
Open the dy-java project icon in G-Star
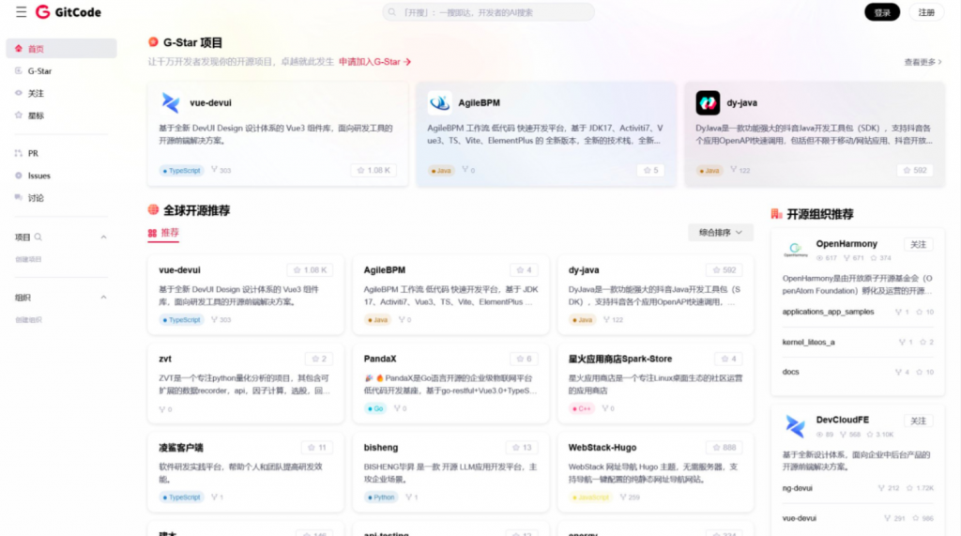[x=708, y=102]
